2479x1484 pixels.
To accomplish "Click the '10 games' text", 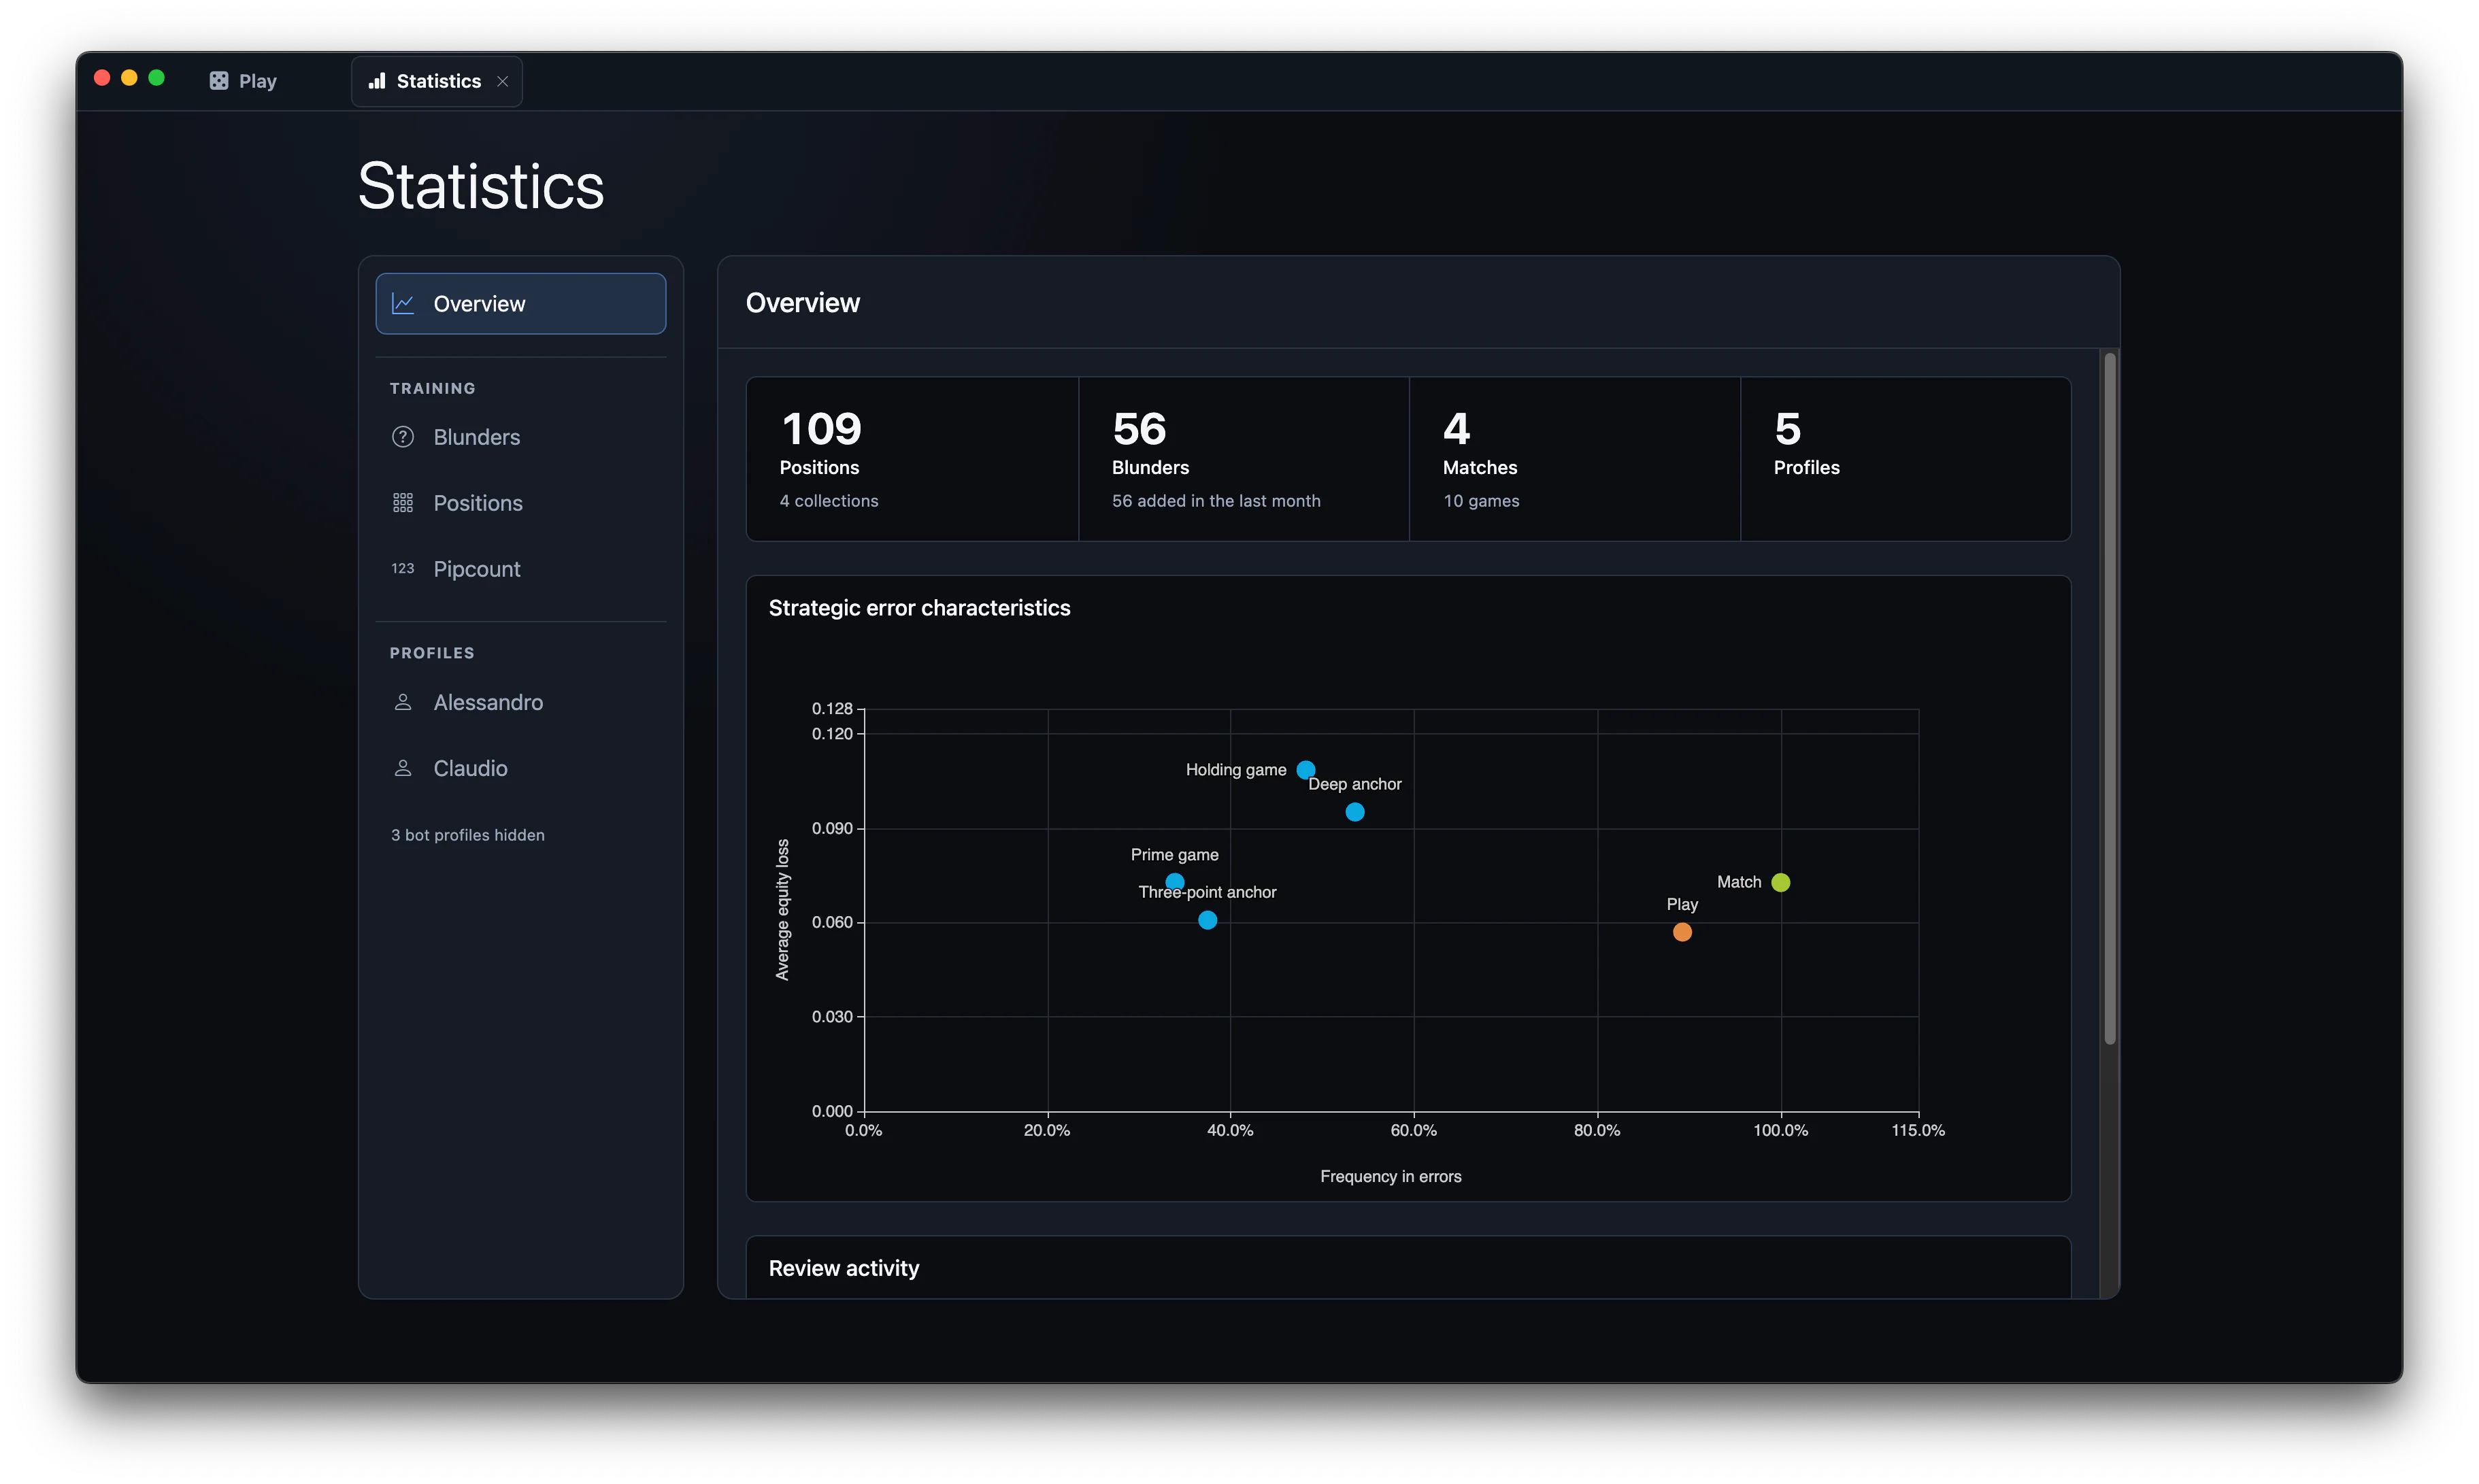I will (1481, 501).
